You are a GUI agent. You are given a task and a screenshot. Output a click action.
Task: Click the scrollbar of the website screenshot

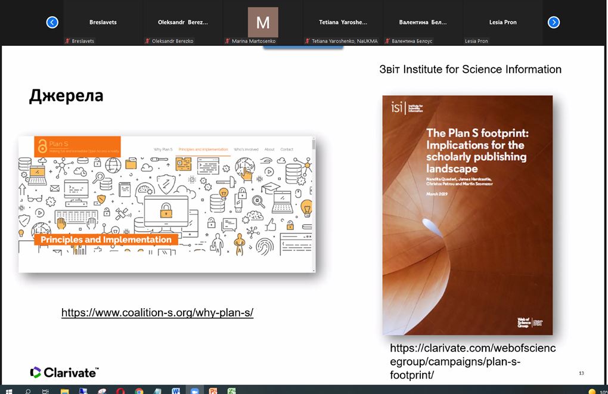click(314, 204)
